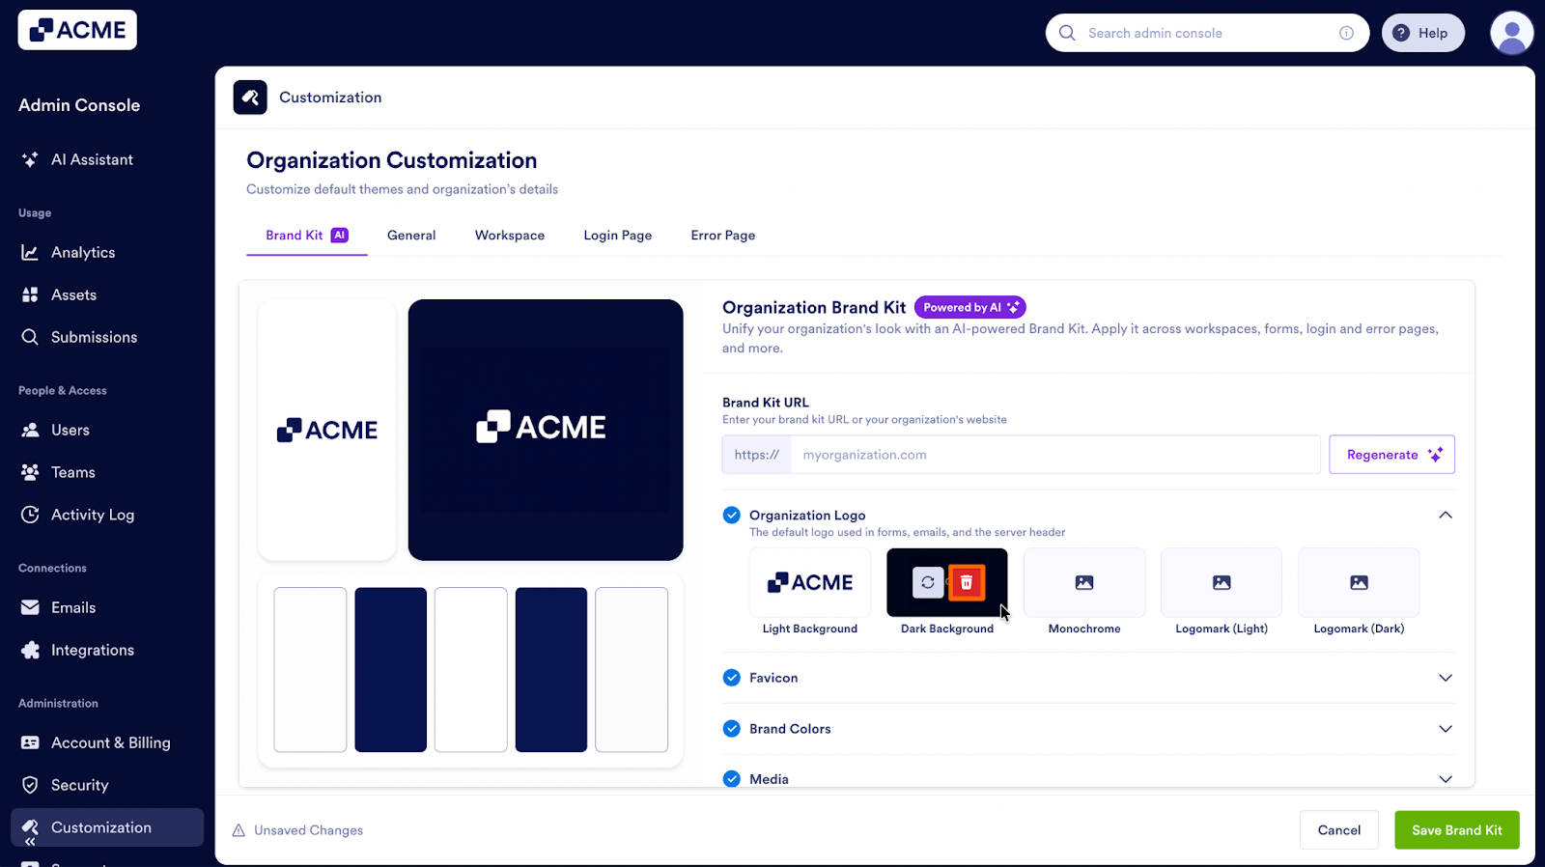The height and width of the screenshot is (867, 1545).
Task: Collapse the Organization Logo section
Action: coord(1446,515)
